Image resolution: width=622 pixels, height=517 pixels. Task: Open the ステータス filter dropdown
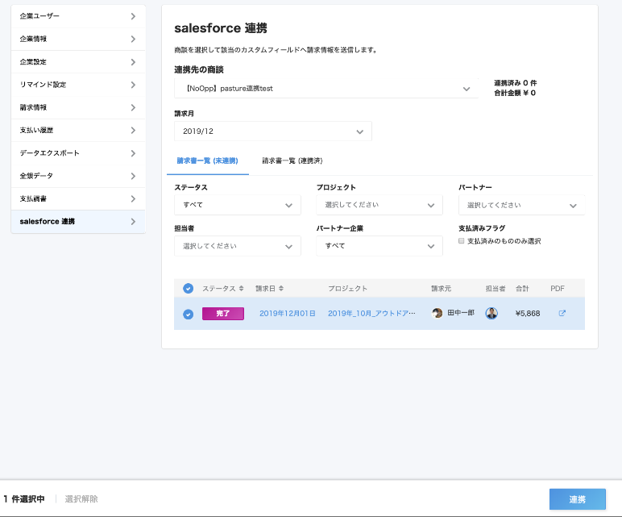(x=237, y=205)
